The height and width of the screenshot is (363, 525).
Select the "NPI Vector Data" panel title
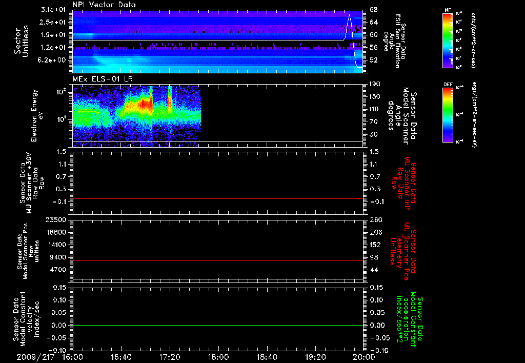click(x=104, y=5)
